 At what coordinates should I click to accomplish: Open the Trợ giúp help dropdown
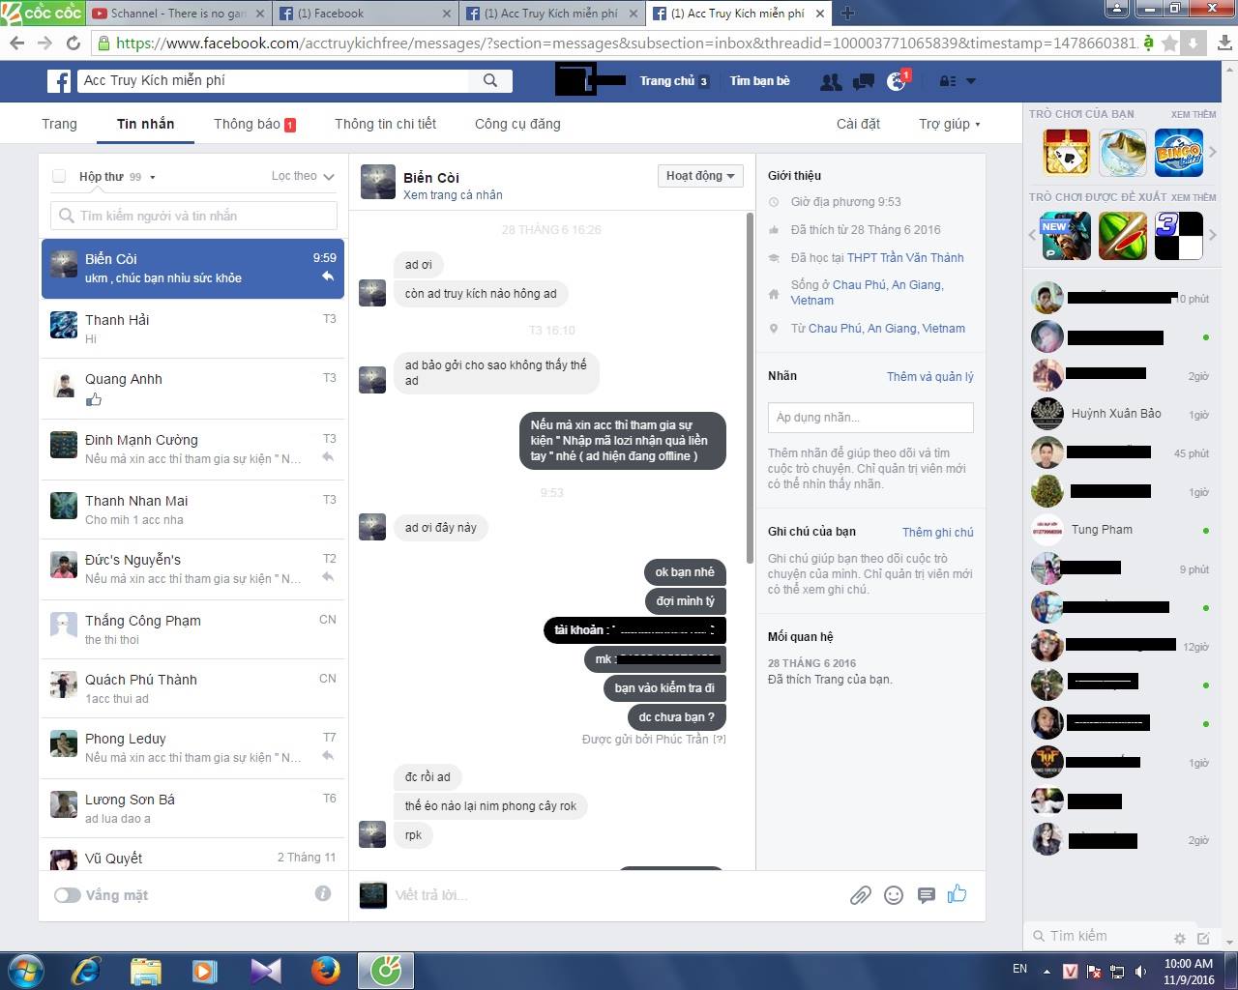(949, 124)
